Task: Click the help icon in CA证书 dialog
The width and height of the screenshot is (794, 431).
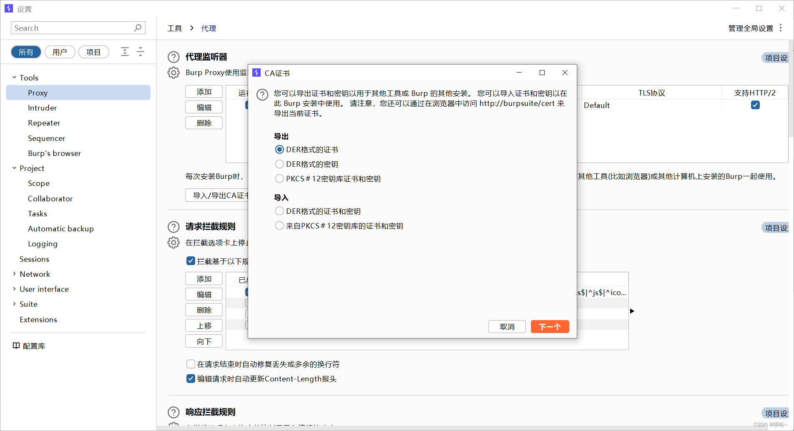Action: pos(262,95)
